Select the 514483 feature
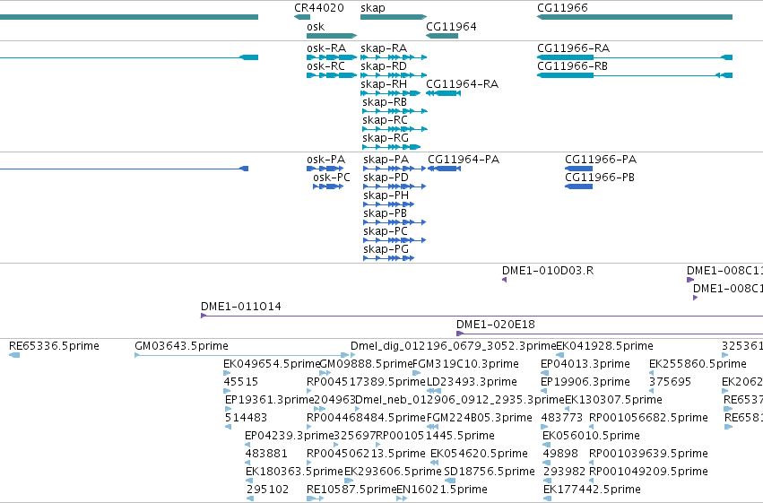This screenshot has height=503, width=763. tap(229, 427)
